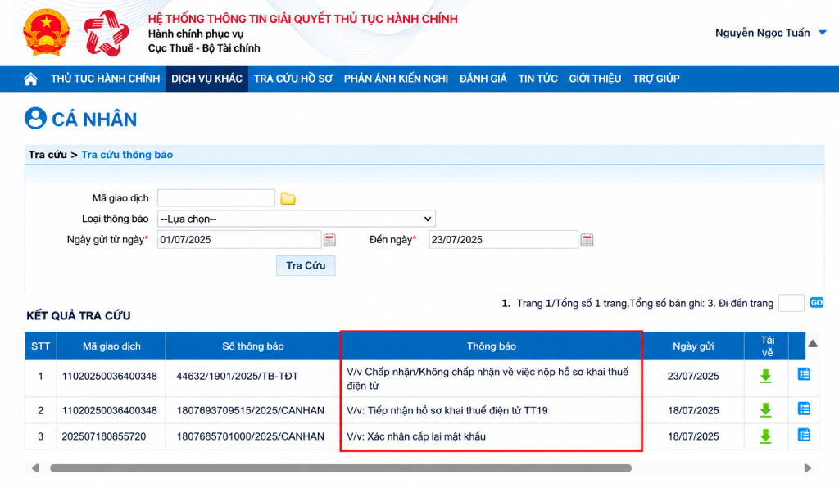Viewport: 839px width, 488px height.
Task: Open the TIN TỨC menu
Action: [x=537, y=79]
